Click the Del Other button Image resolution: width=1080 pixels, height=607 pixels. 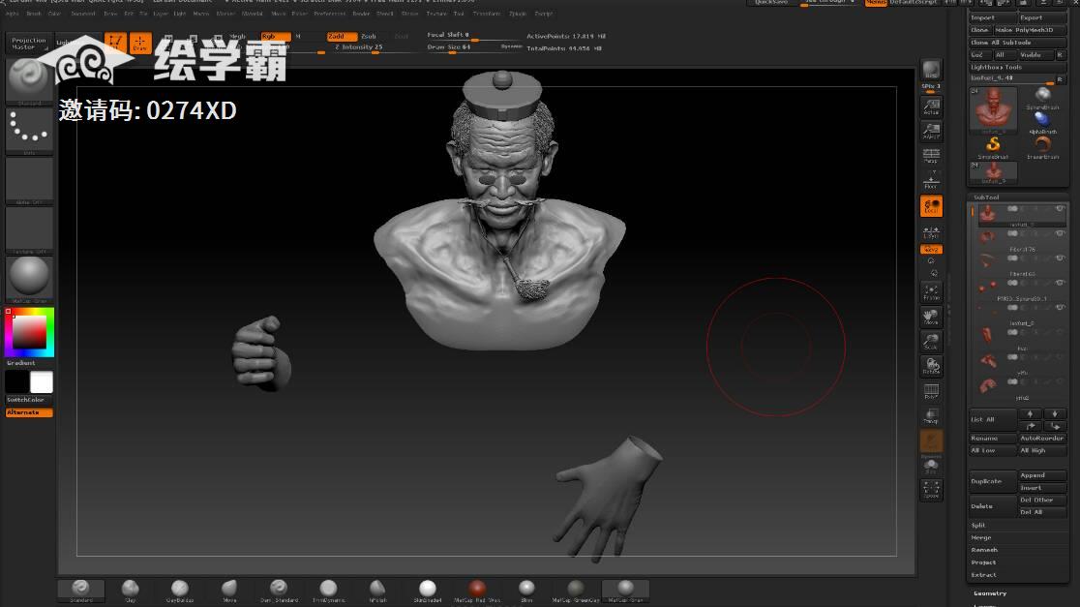1043,500
